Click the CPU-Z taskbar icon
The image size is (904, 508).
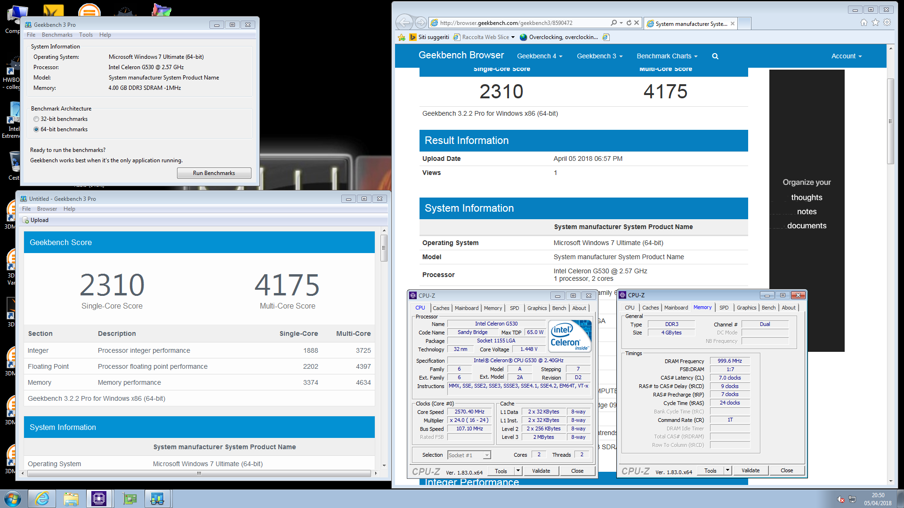point(99,499)
